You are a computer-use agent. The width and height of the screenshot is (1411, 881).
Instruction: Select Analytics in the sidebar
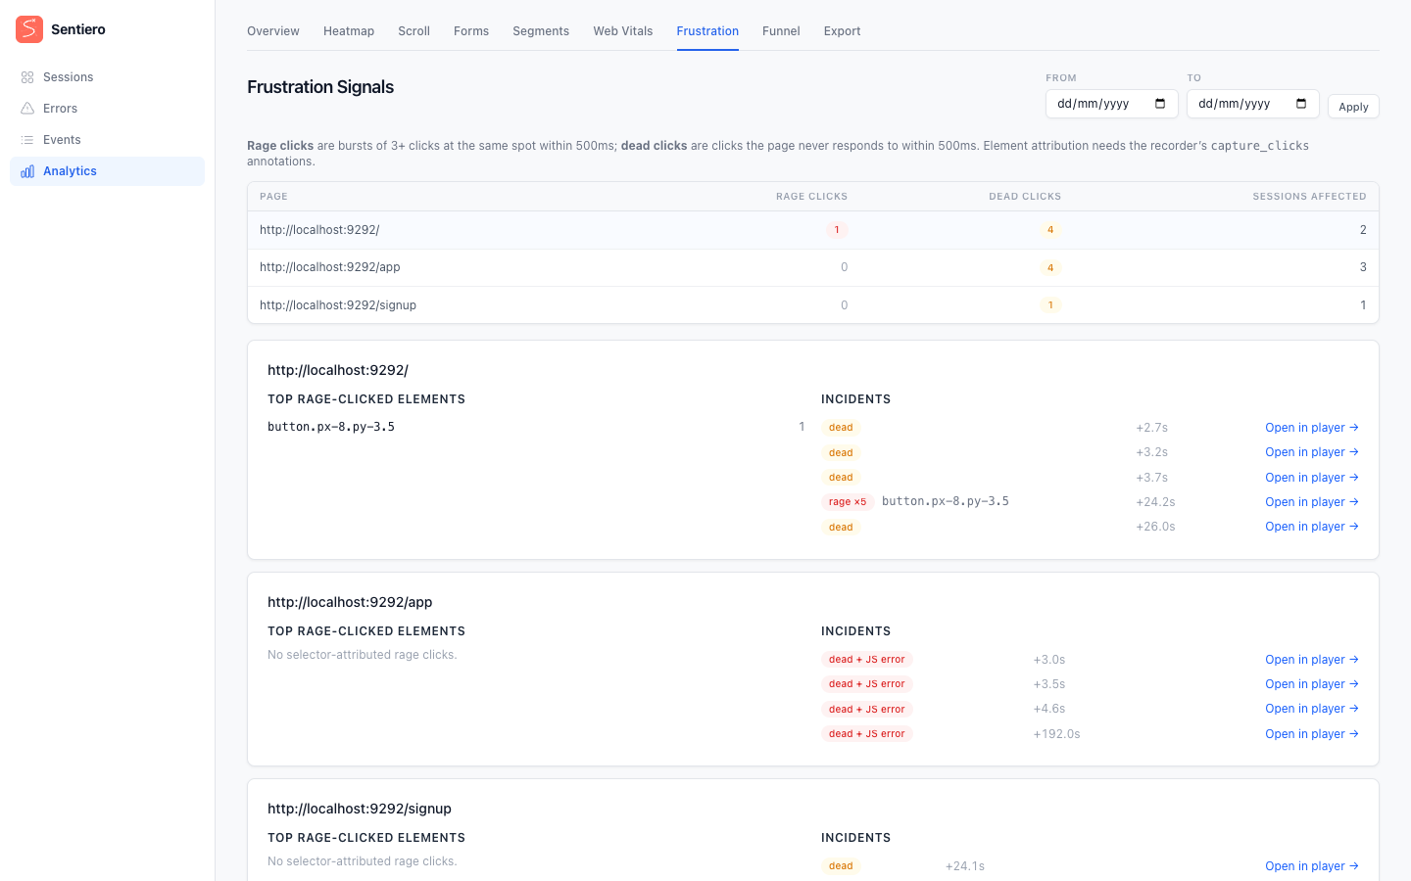point(108,171)
